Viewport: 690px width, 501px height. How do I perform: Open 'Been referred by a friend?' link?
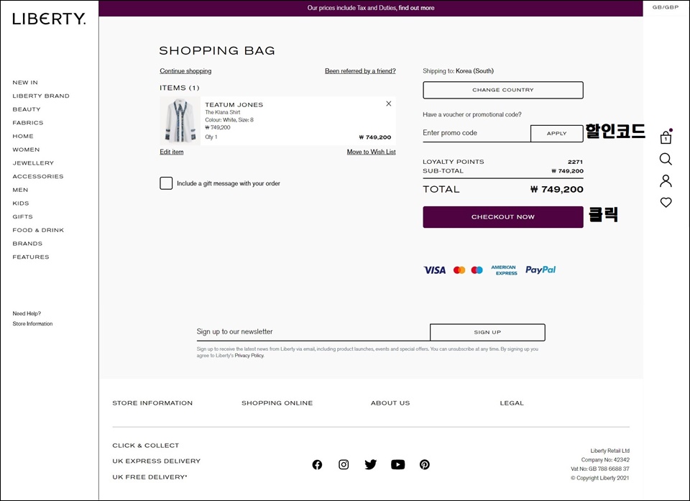click(360, 71)
